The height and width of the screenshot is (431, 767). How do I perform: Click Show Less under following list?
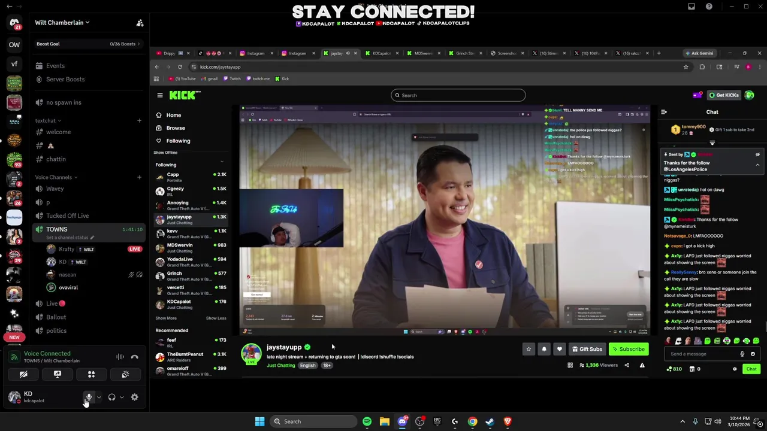(216, 318)
